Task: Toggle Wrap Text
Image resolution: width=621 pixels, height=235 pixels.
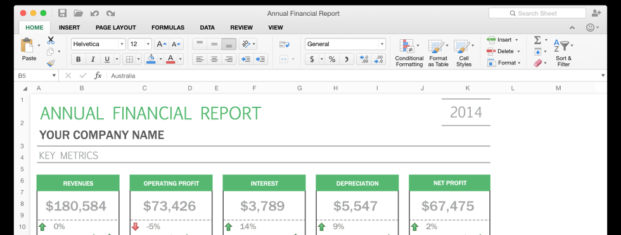Action: 285,44
